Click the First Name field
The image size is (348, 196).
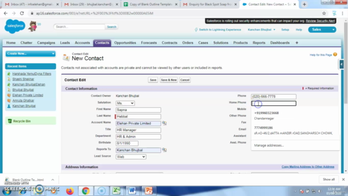pos(138,110)
